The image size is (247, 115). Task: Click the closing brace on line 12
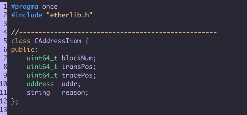click(13, 101)
